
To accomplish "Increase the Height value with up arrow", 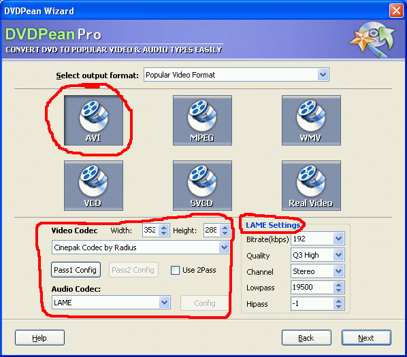I will pos(225,227).
